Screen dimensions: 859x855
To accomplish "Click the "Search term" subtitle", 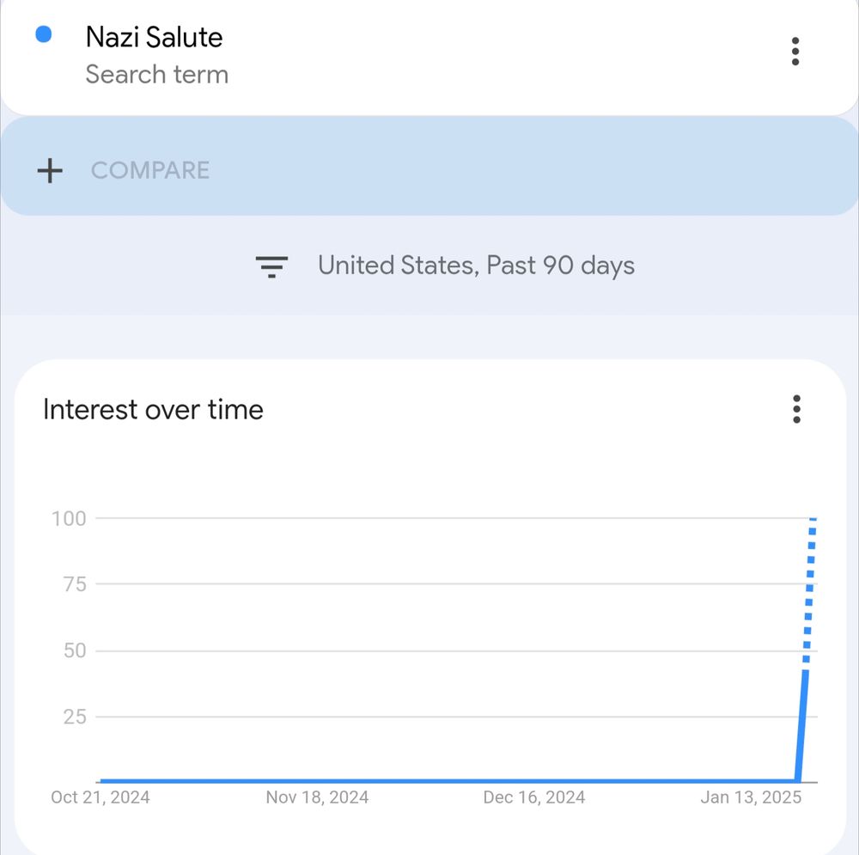I will pos(156,75).
